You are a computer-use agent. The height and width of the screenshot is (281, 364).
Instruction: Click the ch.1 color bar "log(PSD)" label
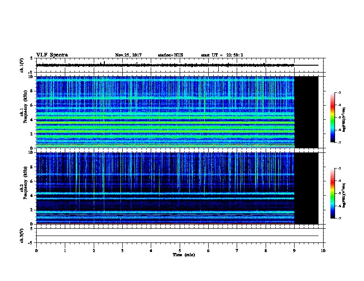coord(344,119)
